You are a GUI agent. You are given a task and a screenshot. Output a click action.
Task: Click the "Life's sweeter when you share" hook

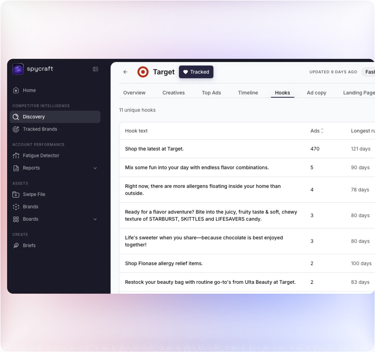click(x=204, y=241)
